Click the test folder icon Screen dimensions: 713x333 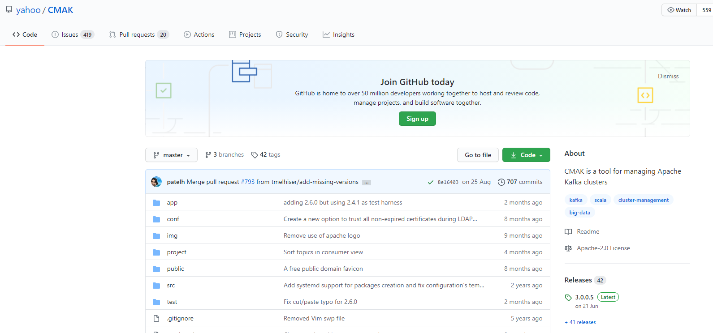pos(156,302)
